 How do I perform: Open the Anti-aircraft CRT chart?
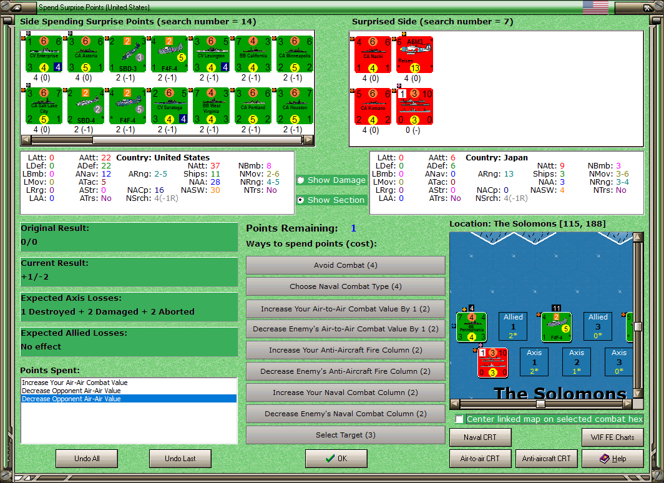pyautogui.click(x=546, y=459)
